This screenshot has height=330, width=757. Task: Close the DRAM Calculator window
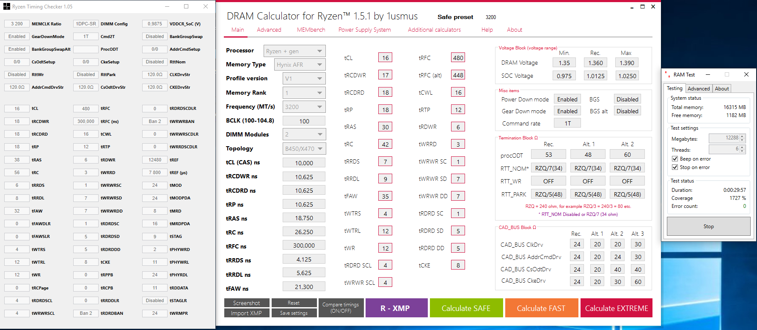653,7
